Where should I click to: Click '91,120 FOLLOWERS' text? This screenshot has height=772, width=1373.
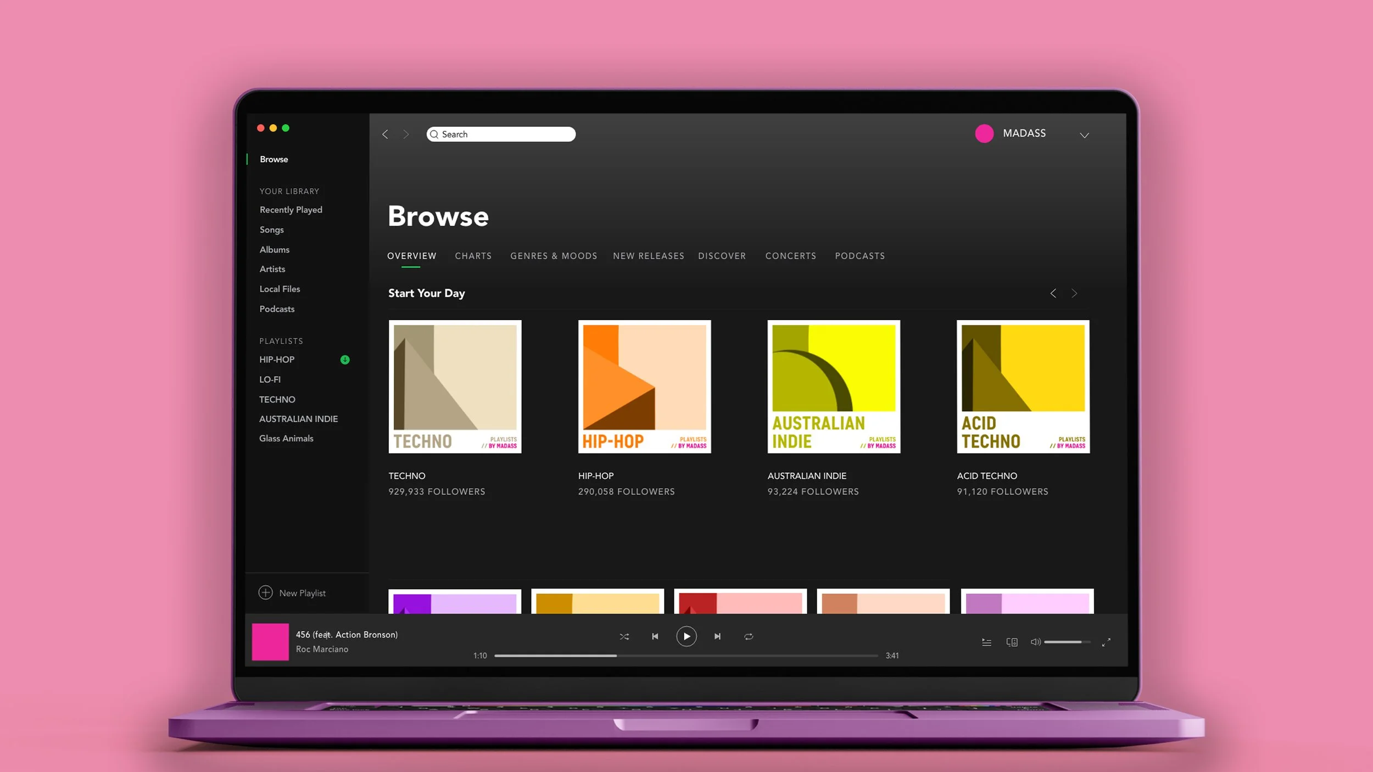tap(1002, 491)
